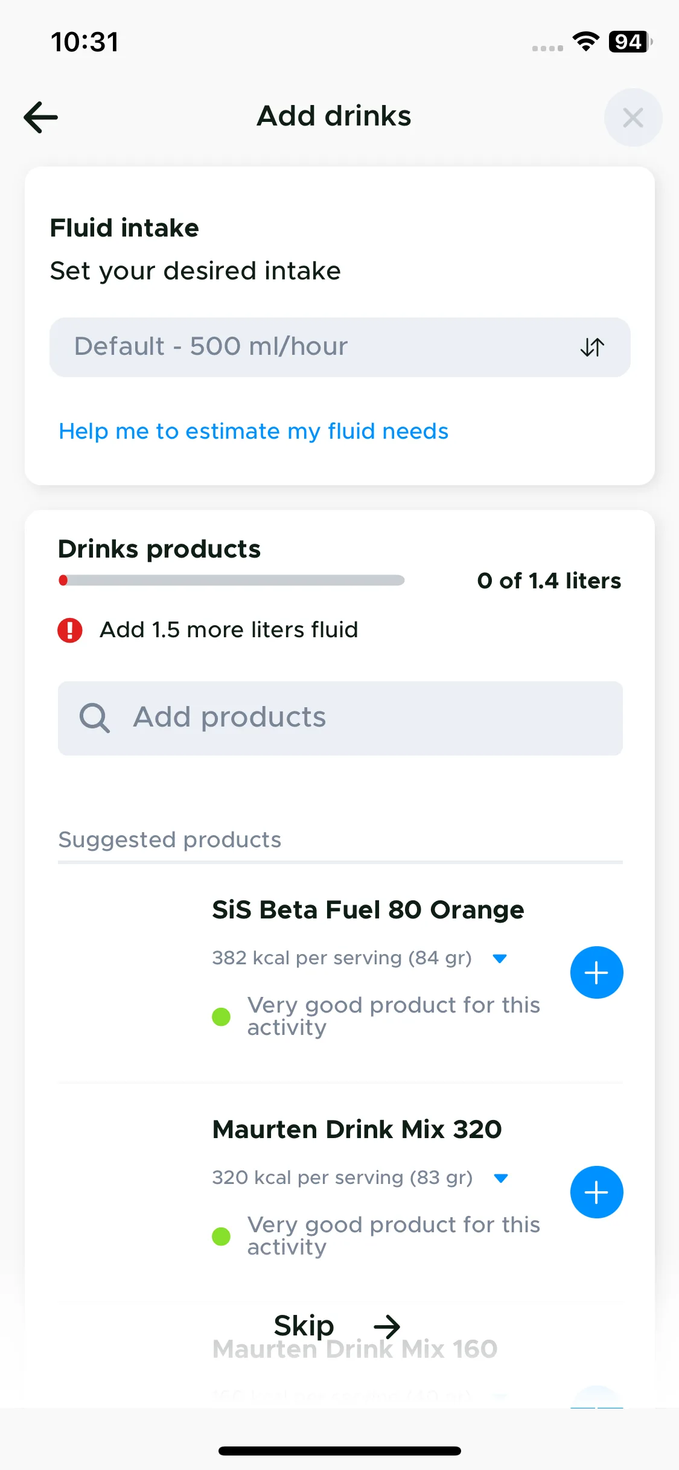Viewport: 679px width, 1470px height.
Task: Tap the 0 of 1.4 liters label
Action: [549, 581]
